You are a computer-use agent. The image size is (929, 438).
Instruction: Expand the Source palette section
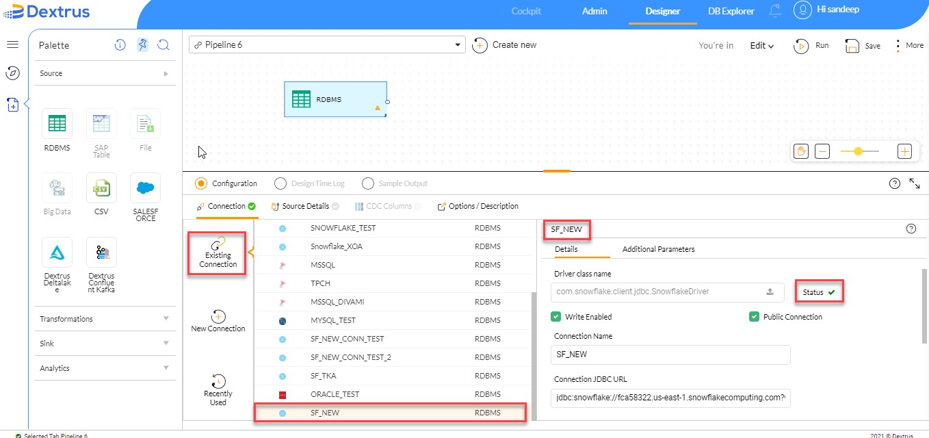click(x=105, y=73)
